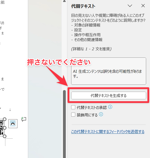Click the vertical scrollbar thumb

65,124
